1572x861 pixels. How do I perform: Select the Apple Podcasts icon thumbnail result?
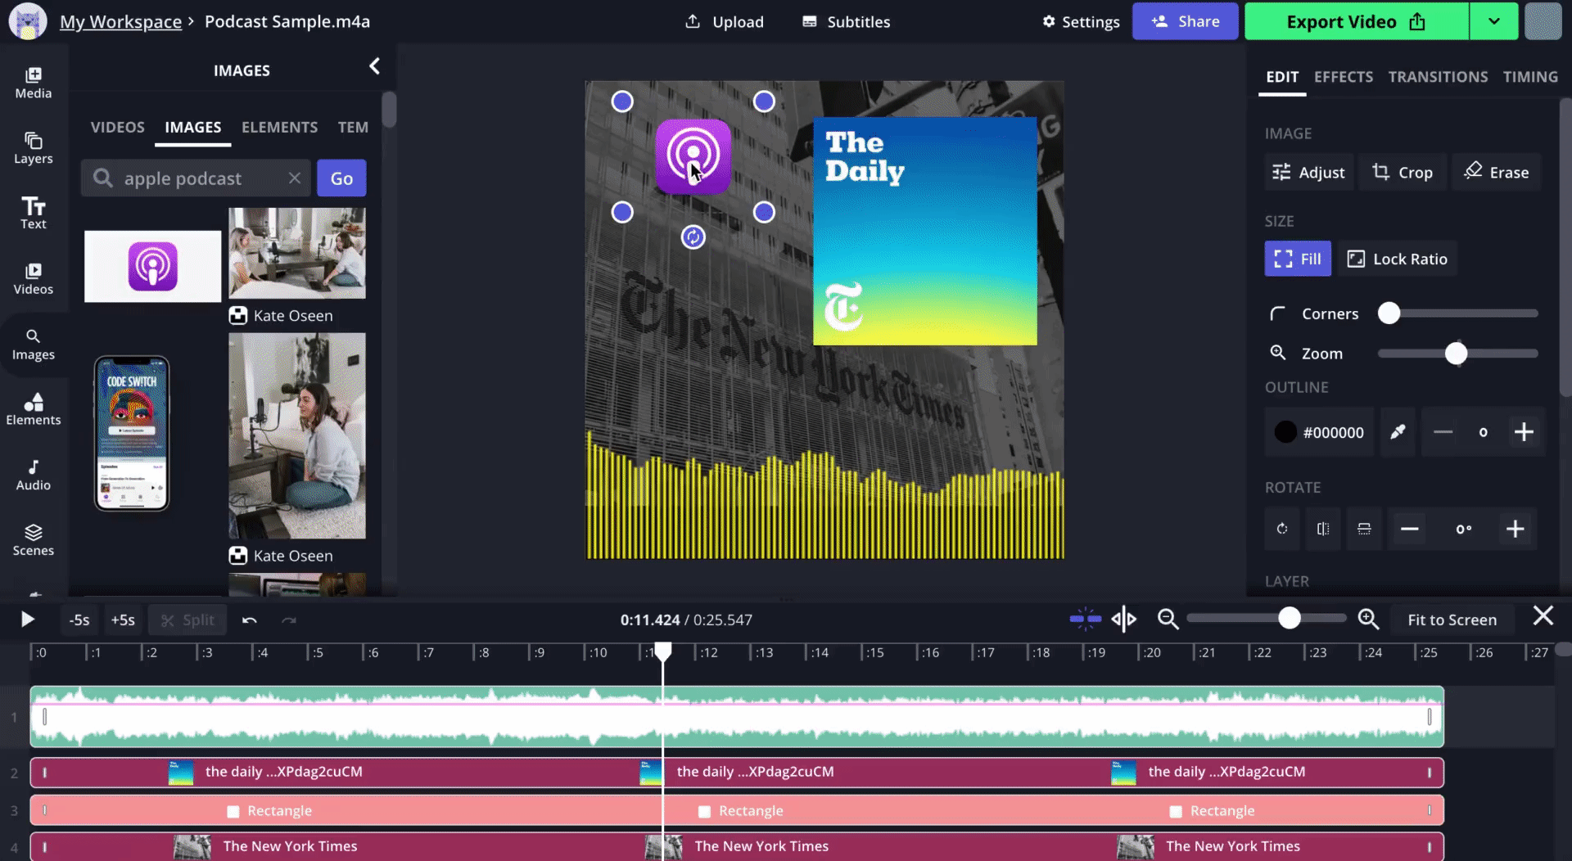[x=152, y=266]
